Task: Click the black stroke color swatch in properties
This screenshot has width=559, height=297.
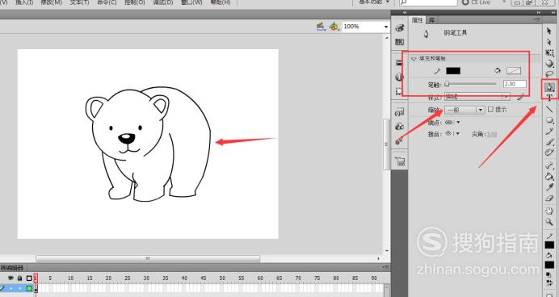Action: click(x=453, y=70)
